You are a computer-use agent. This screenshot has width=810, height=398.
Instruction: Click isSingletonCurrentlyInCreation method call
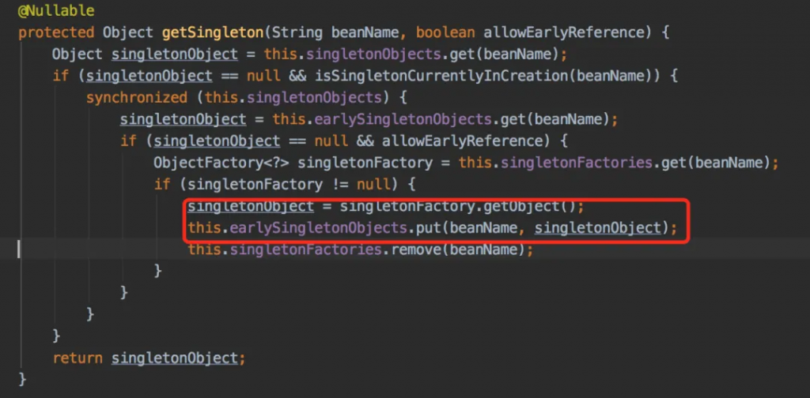click(x=441, y=76)
